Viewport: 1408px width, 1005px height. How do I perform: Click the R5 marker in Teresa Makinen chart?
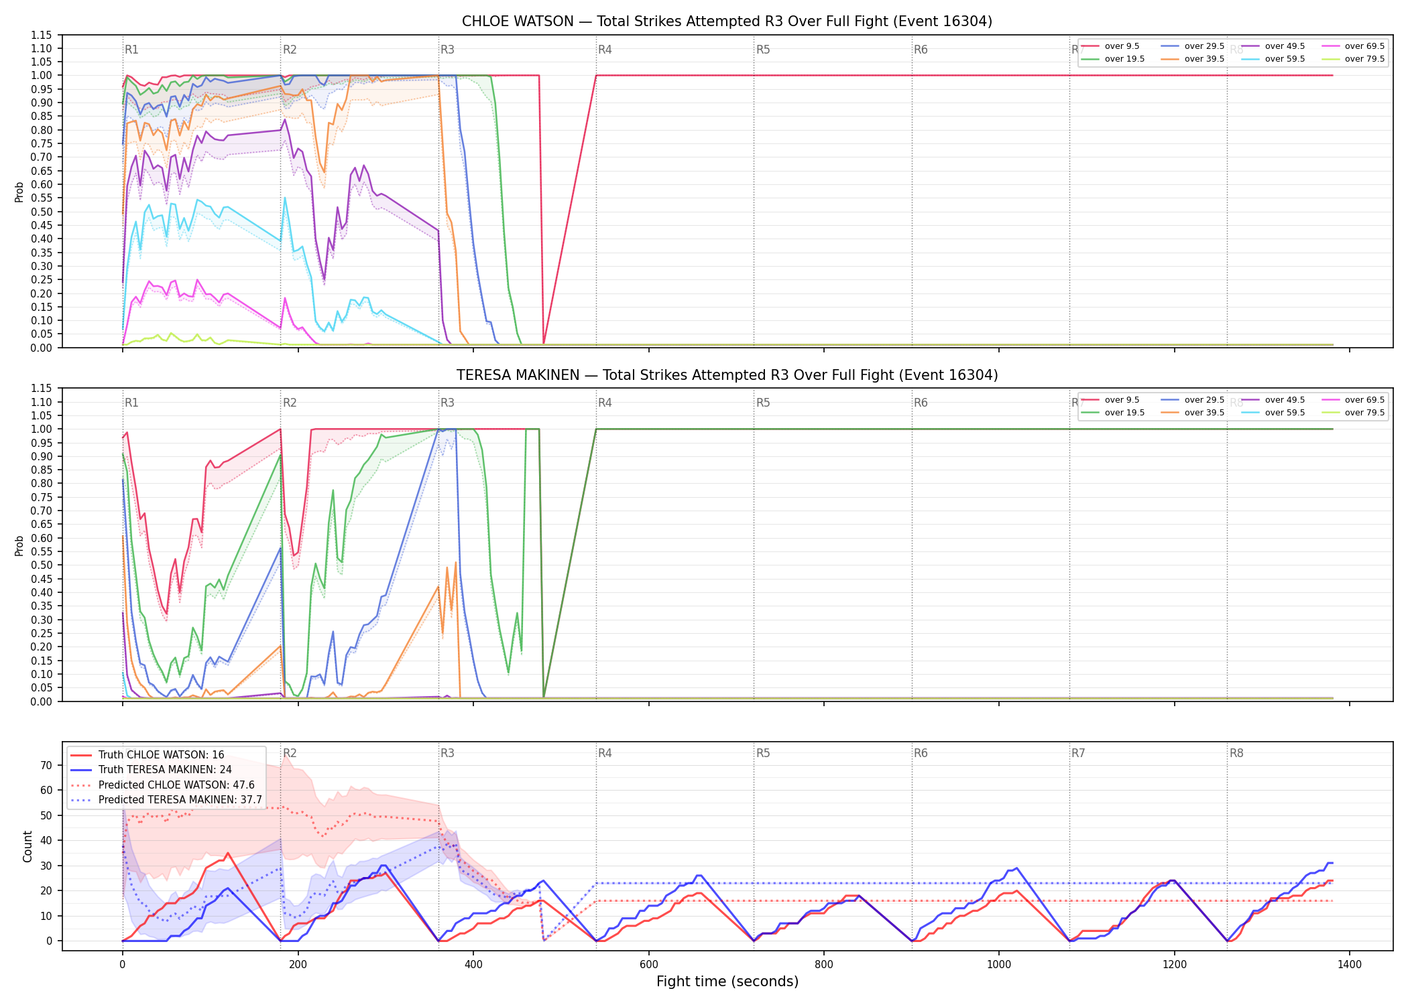(x=763, y=403)
